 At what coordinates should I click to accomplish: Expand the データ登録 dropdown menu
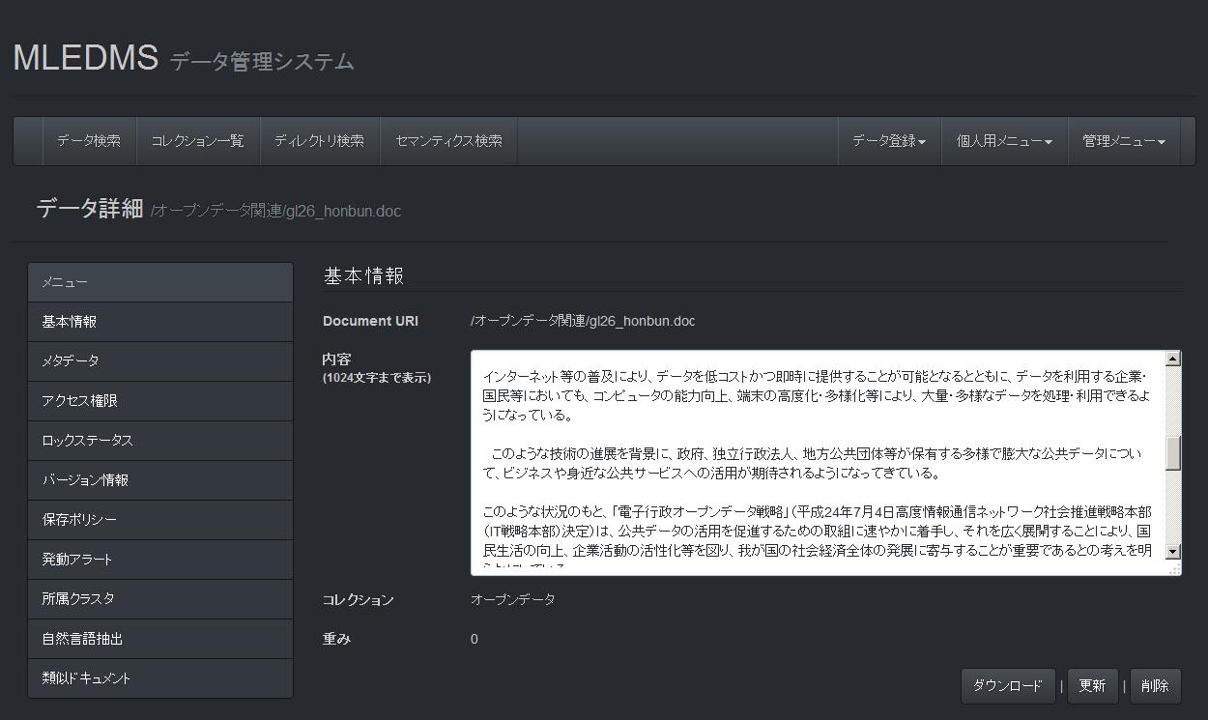point(889,141)
